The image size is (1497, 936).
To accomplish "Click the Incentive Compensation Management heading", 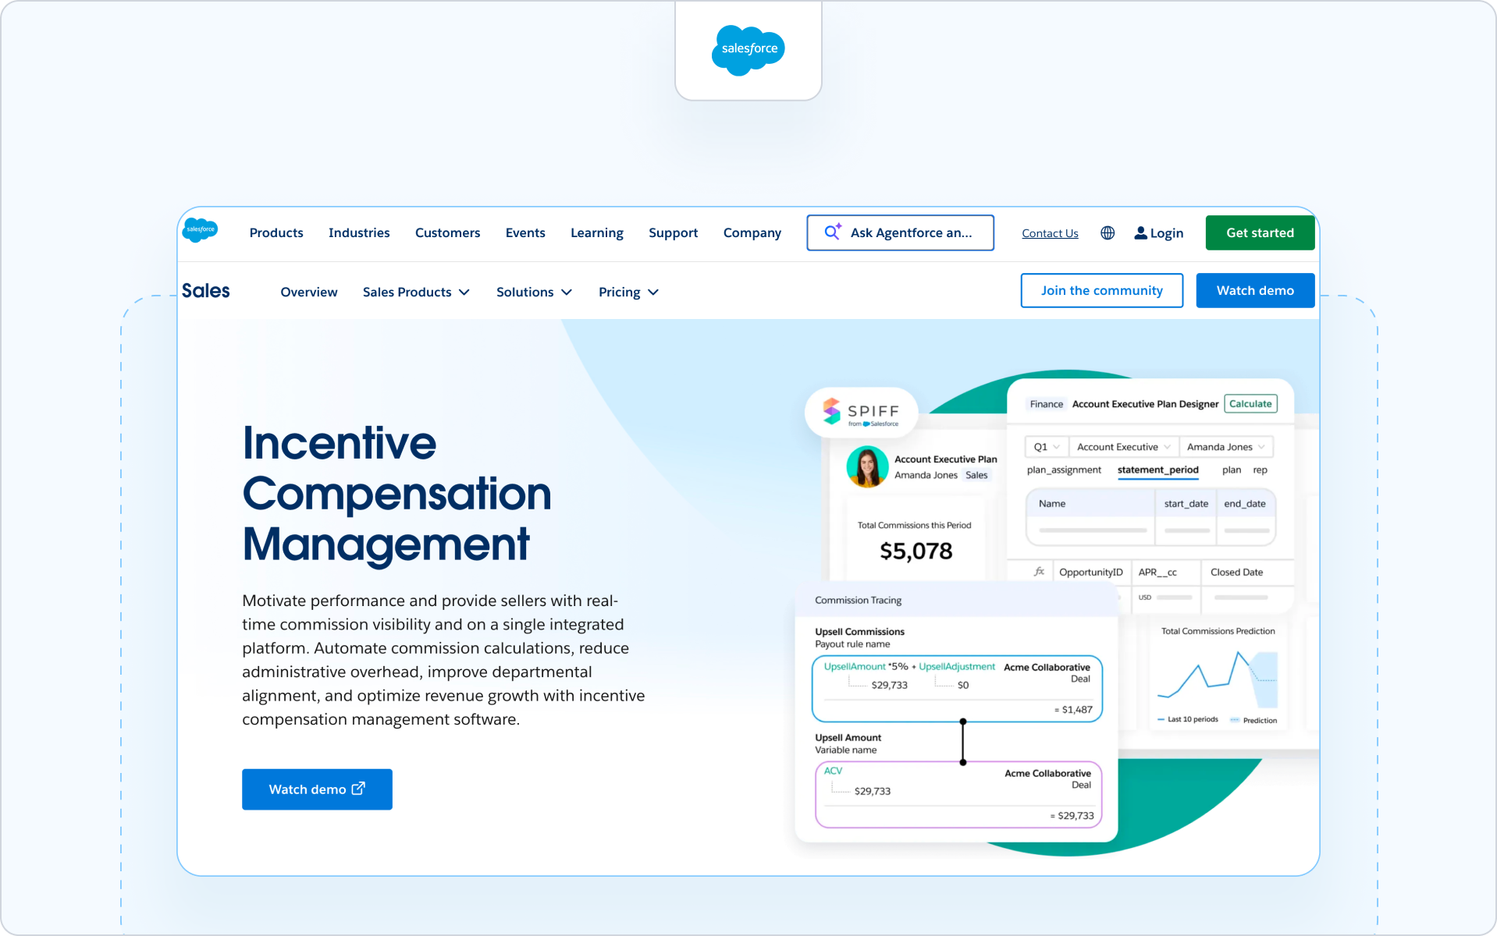I will pyautogui.click(x=397, y=494).
